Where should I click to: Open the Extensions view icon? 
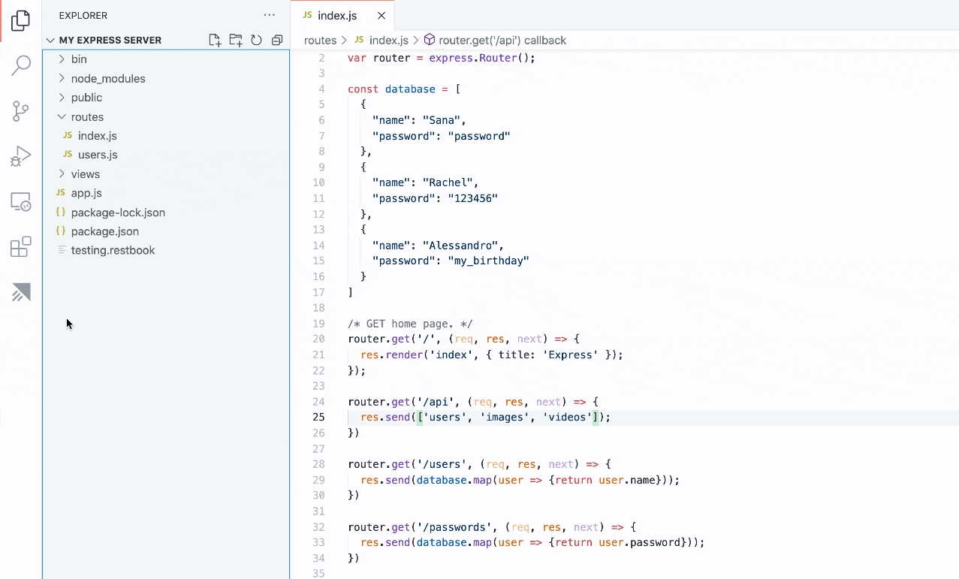(21, 247)
